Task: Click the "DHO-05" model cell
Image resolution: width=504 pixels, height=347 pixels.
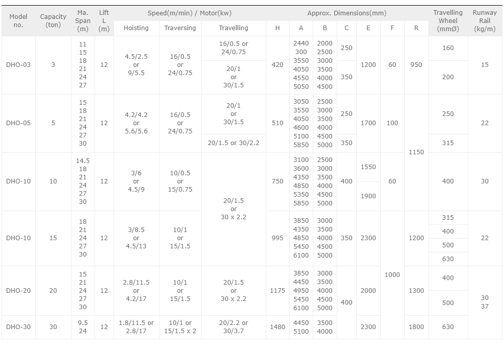Action: point(18,123)
